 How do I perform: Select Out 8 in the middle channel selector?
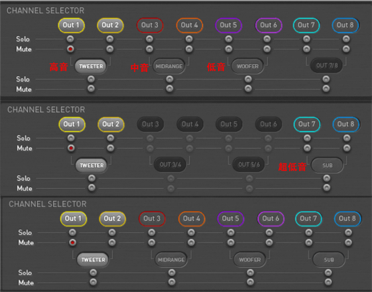(346, 124)
